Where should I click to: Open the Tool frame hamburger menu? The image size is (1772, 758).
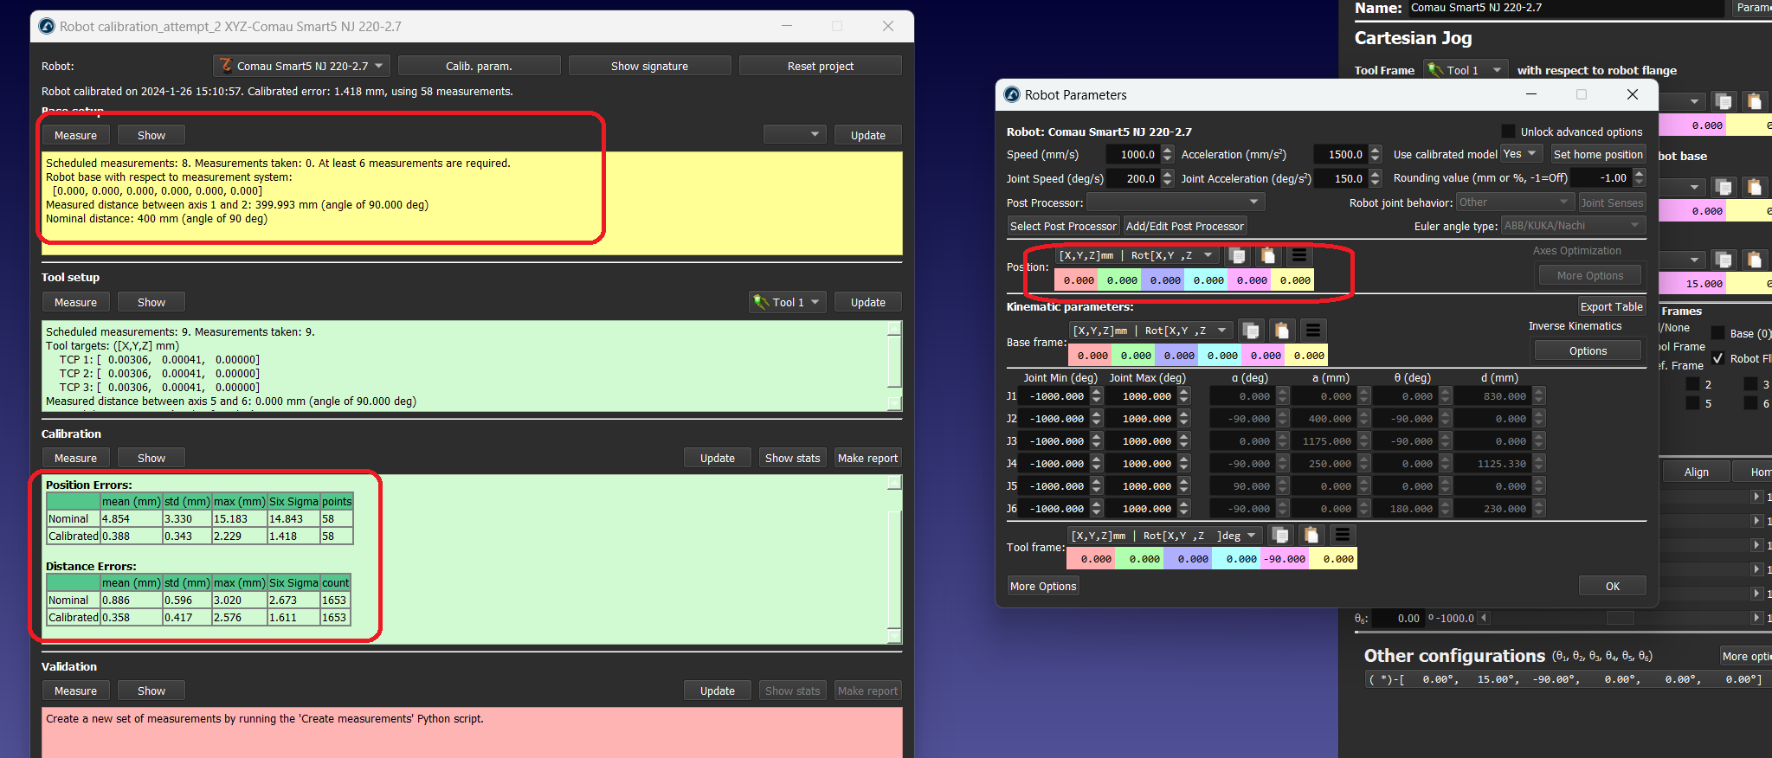coord(1343,536)
